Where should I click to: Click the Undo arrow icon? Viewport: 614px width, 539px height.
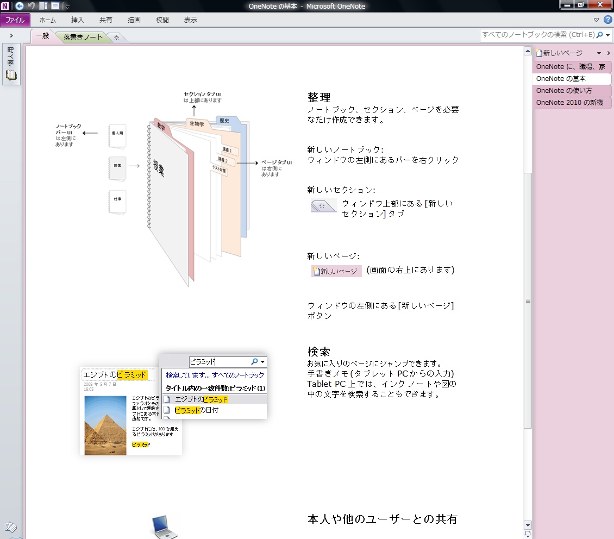(32, 6)
